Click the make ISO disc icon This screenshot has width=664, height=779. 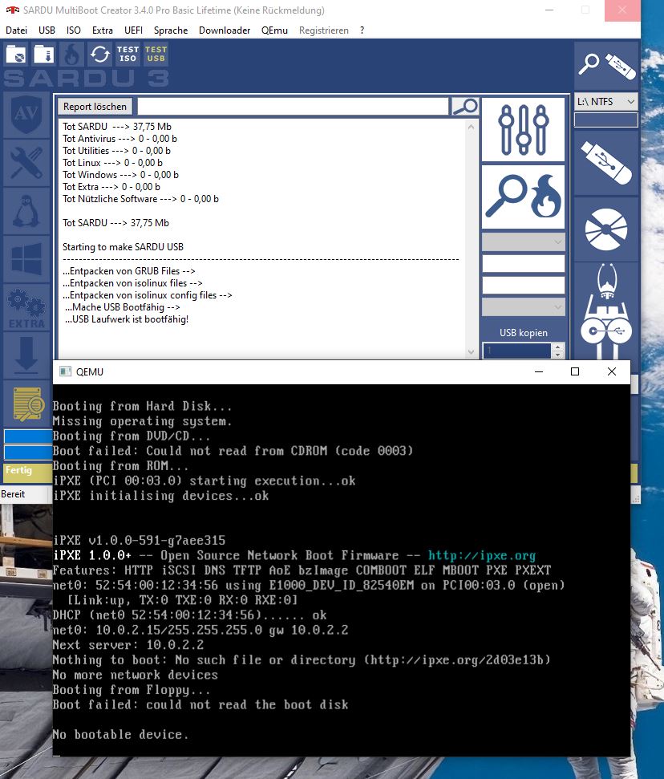tap(606, 229)
